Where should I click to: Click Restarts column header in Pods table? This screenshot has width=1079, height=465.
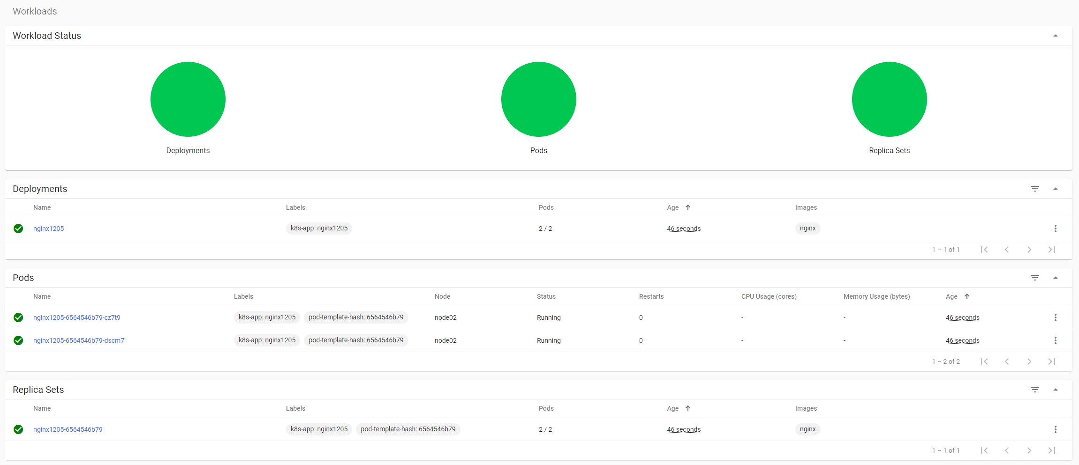click(651, 296)
